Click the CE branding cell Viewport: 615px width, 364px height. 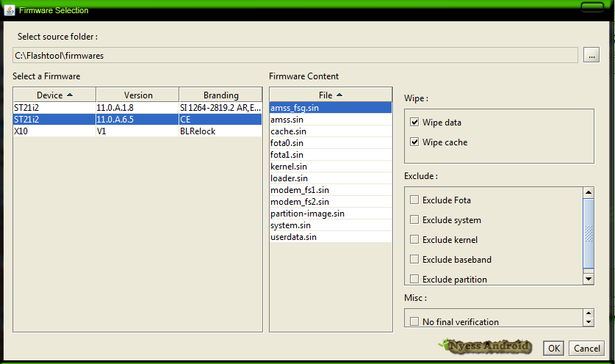point(220,120)
